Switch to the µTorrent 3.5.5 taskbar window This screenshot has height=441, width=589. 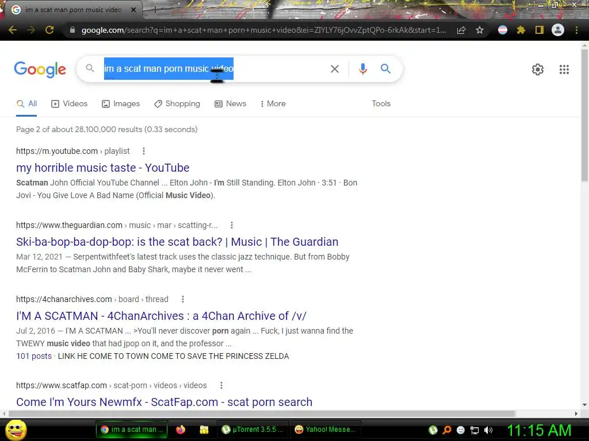tap(253, 430)
